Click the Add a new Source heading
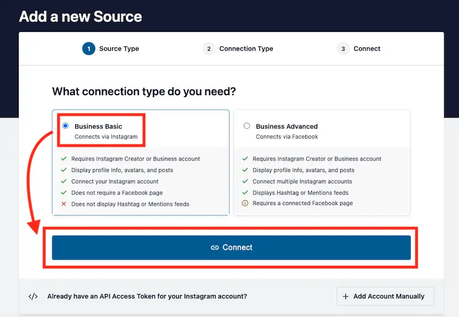The image size is (459, 317). [80, 17]
